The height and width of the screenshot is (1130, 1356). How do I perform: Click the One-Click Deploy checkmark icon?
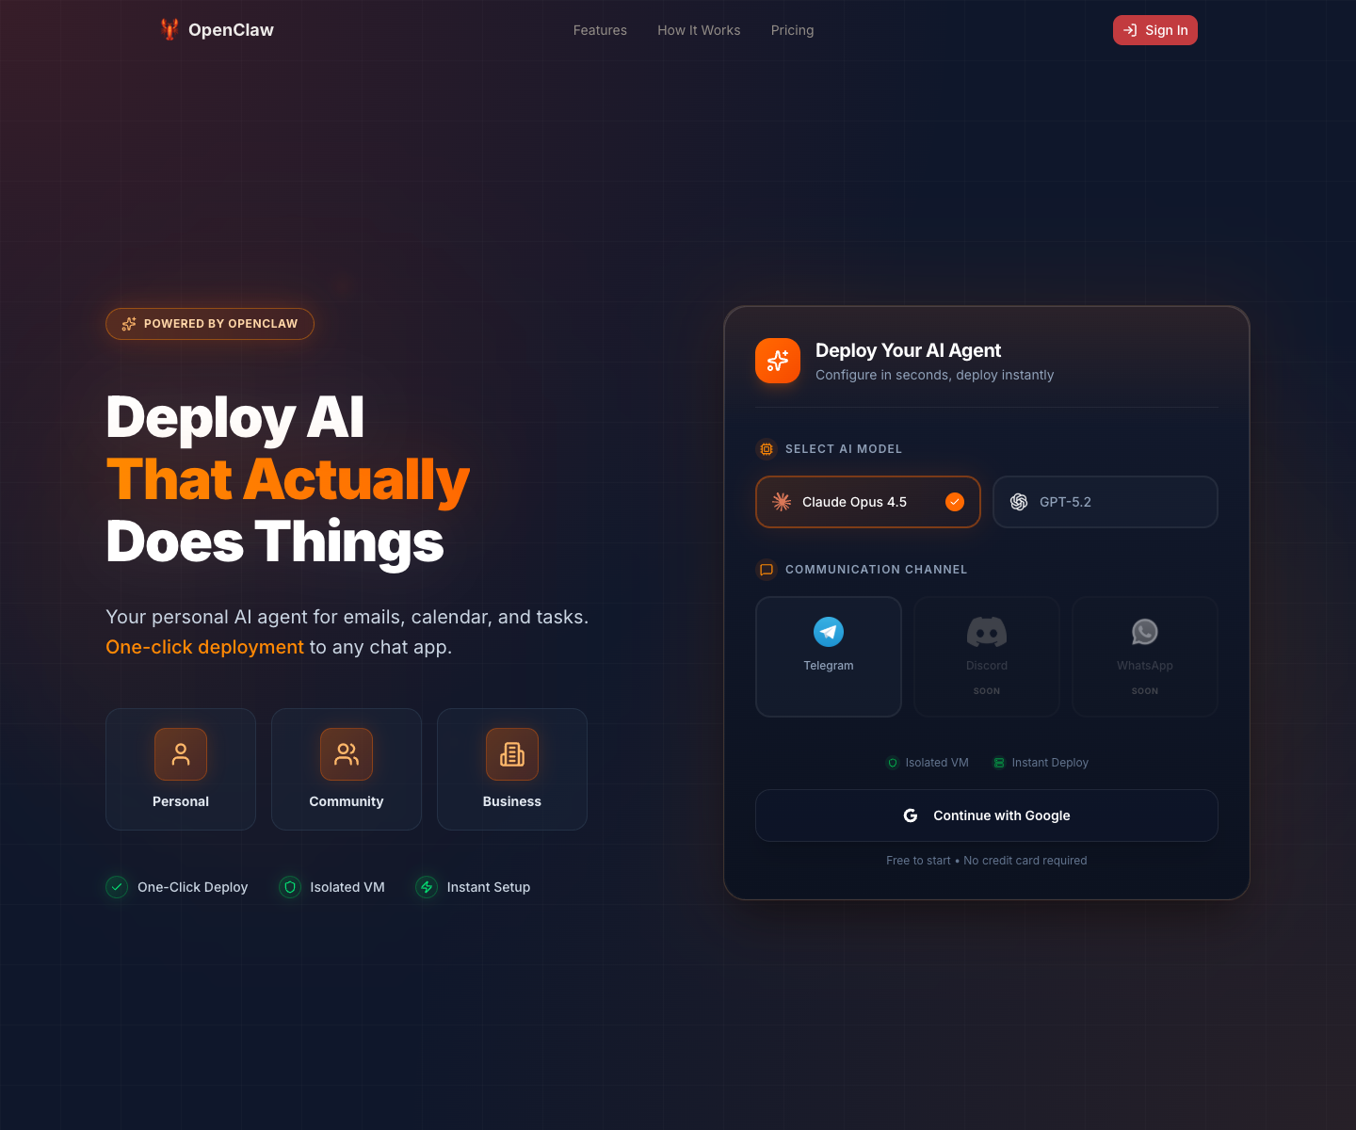pos(117,887)
